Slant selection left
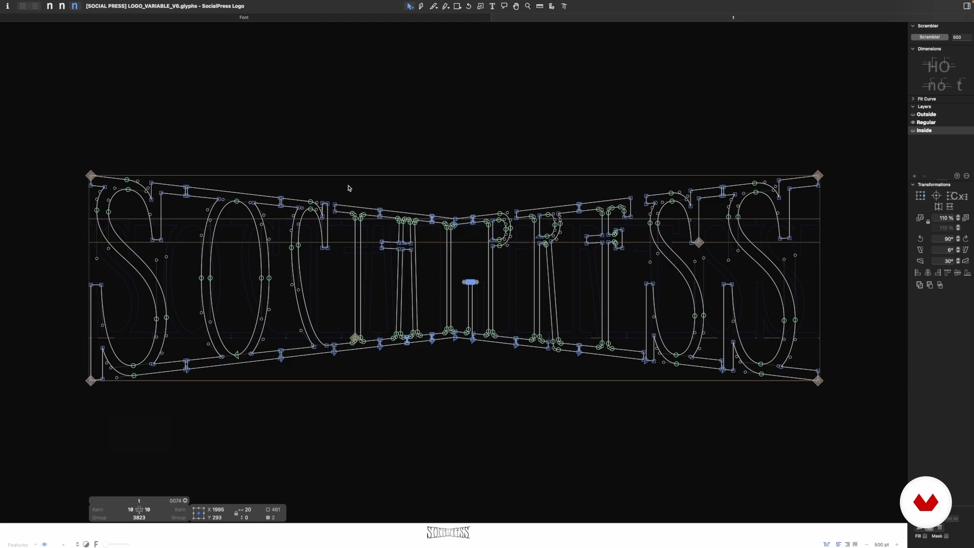 pos(920,250)
